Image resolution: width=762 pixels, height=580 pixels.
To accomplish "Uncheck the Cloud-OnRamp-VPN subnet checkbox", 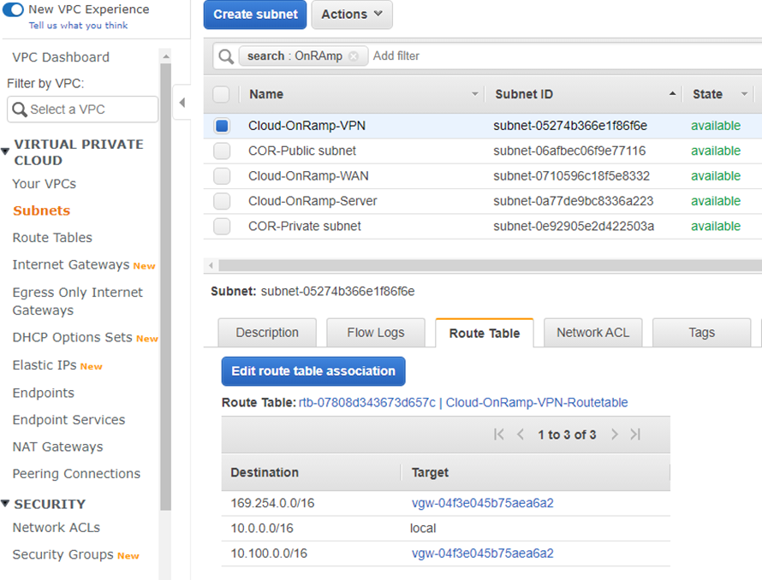I will click(x=222, y=126).
